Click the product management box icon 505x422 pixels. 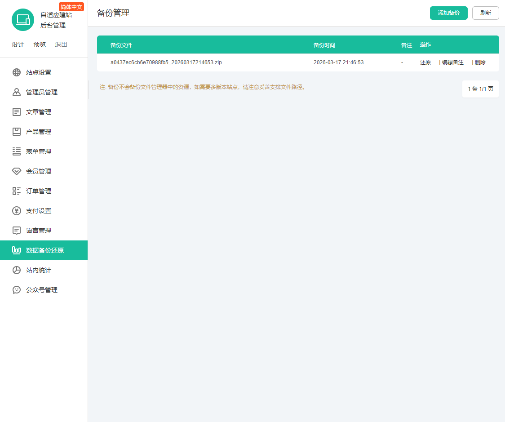[17, 132]
